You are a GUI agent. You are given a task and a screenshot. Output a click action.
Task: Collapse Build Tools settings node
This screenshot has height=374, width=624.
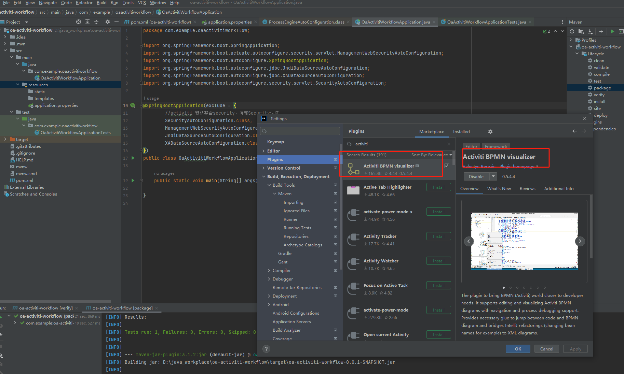[x=269, y=185]
